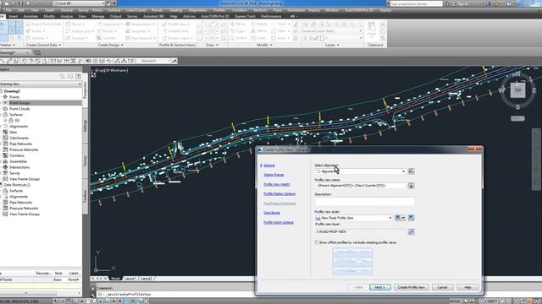Open the Analyze ribbon tab
542x304 pixels.
[x=66, y=16]
